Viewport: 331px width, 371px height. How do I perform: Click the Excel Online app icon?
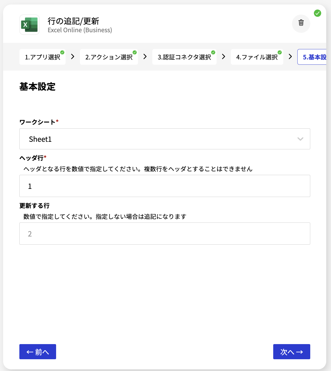(x=29, y=25)
